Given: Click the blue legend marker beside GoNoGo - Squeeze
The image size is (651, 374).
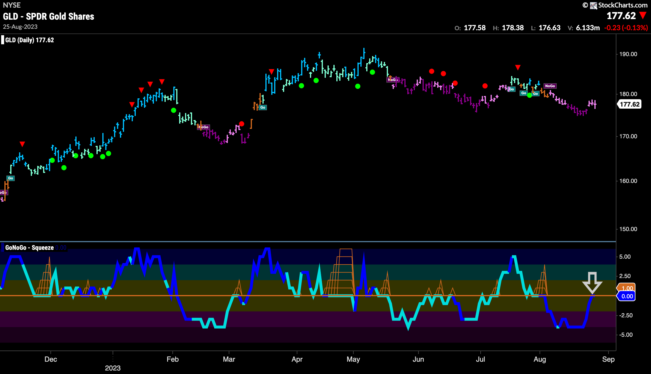Looking at the screenshot, I should pyautogui.click(x=3, y=247).
